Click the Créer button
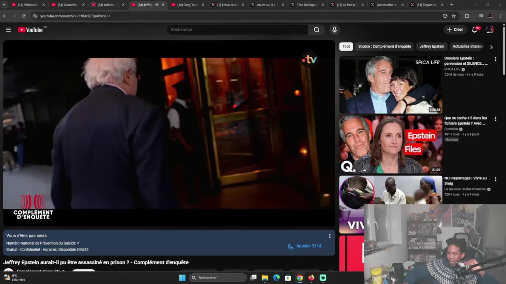Viewport: 506px width, 284px height. click(455, 30)
